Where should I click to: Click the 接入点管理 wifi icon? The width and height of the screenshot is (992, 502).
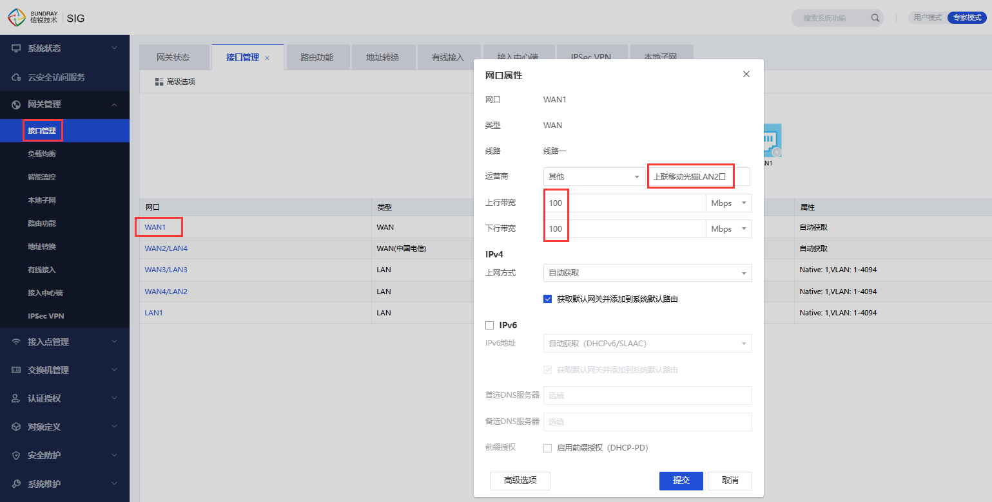[16, 342]
